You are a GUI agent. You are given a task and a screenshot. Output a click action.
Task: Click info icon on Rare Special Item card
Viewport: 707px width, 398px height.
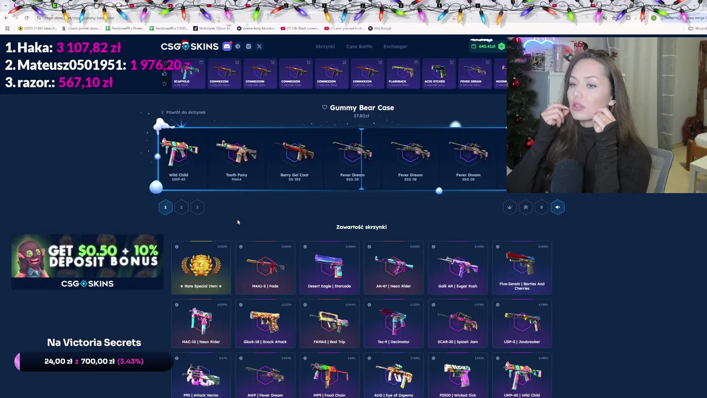[177, 247]
